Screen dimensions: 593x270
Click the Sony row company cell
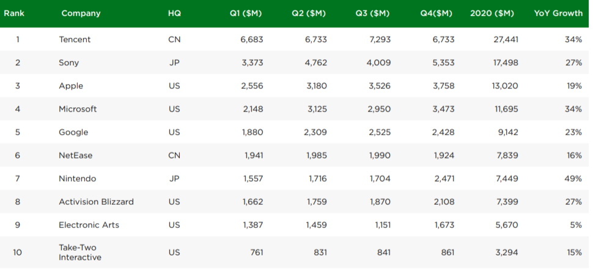[69, 63]
